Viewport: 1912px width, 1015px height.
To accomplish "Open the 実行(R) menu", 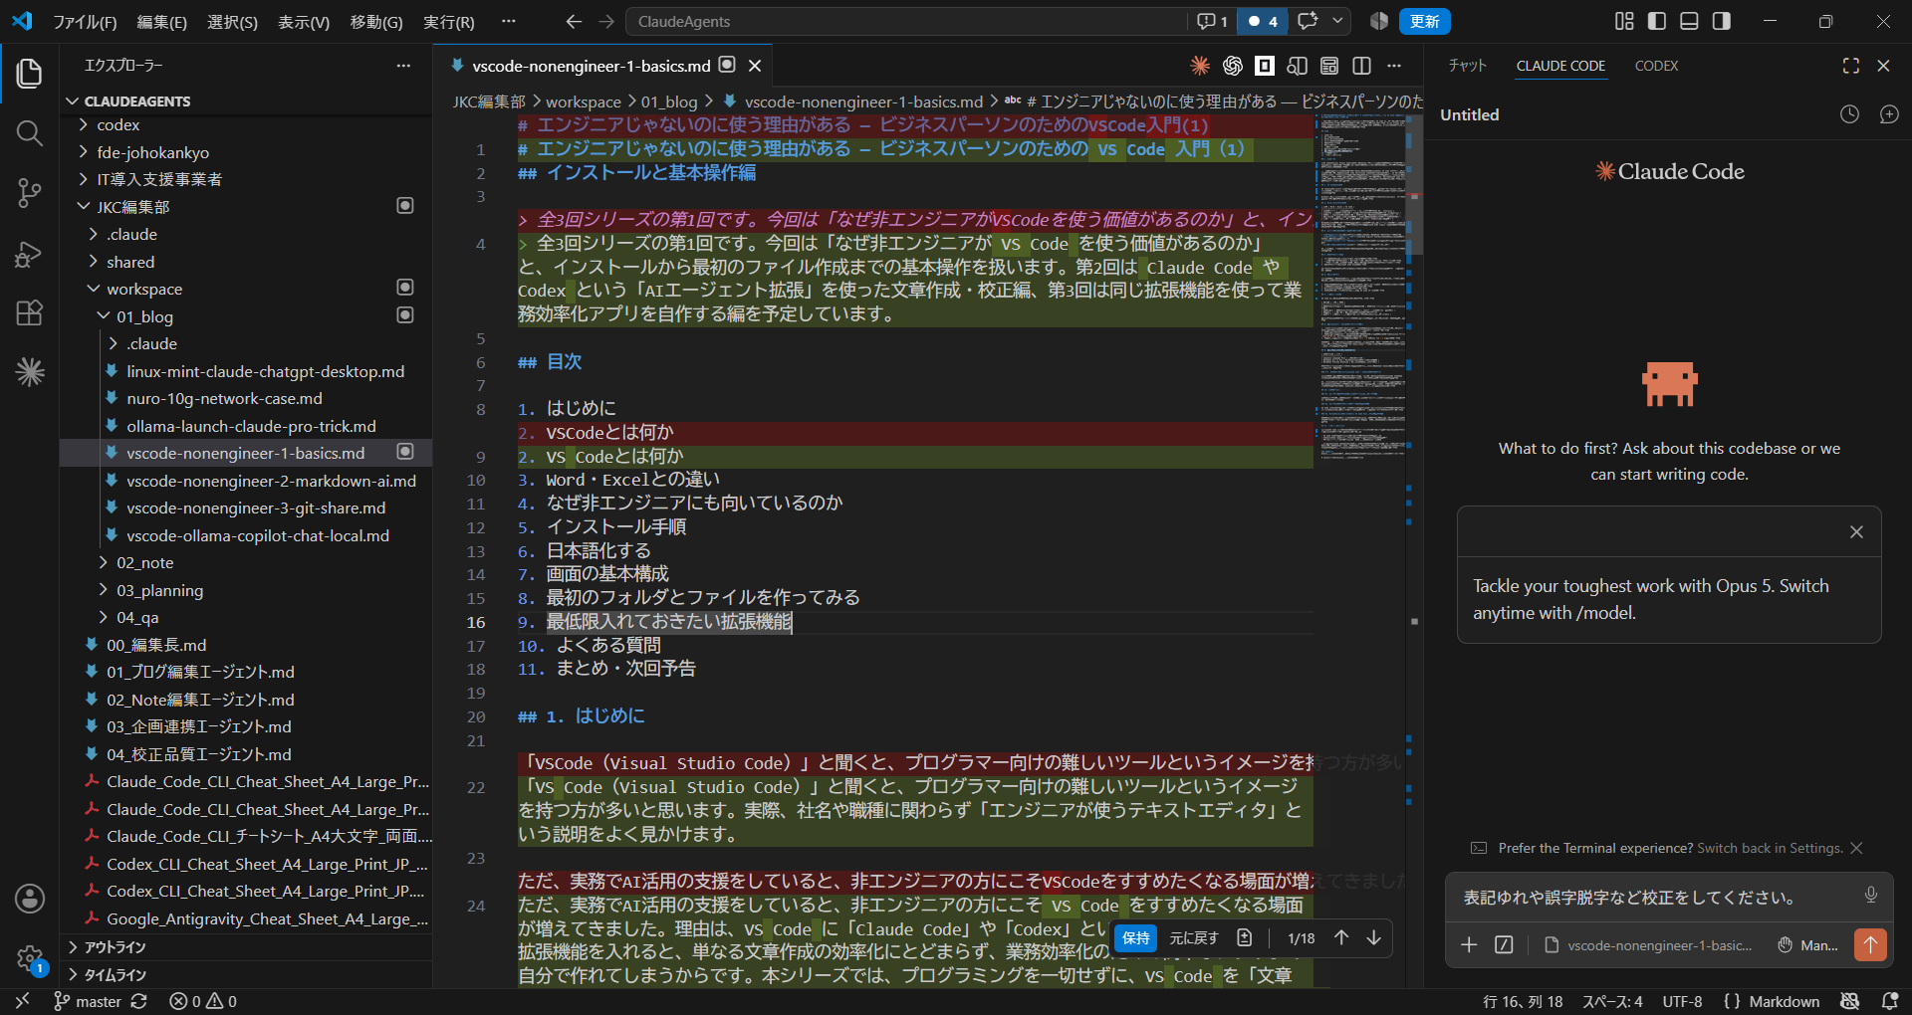I will [448, 22].
